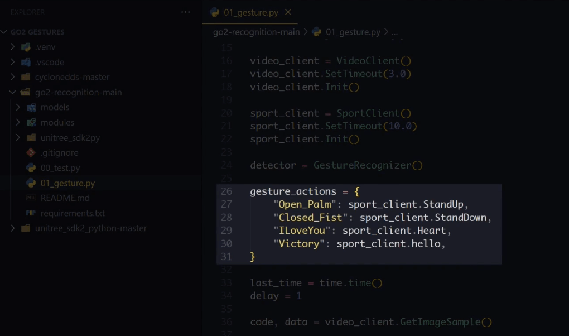Collapse the GO2 GESTURES section
Screen dimensions: 569x336
pyautogui.click(x=5, y=32)
